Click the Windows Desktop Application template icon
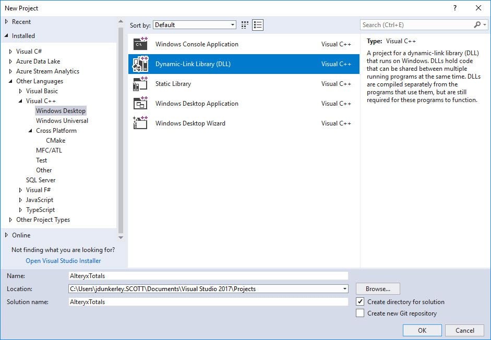This screenshot has height=340, width=491. (x=140, y=104)
